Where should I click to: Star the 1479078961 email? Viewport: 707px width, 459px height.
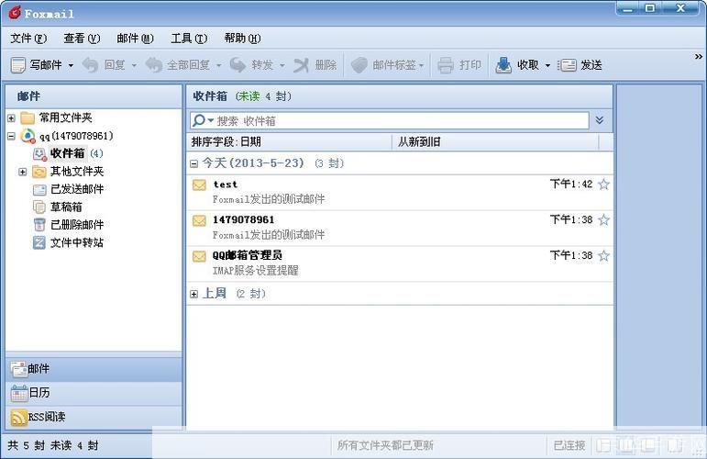tap(603, 219)
